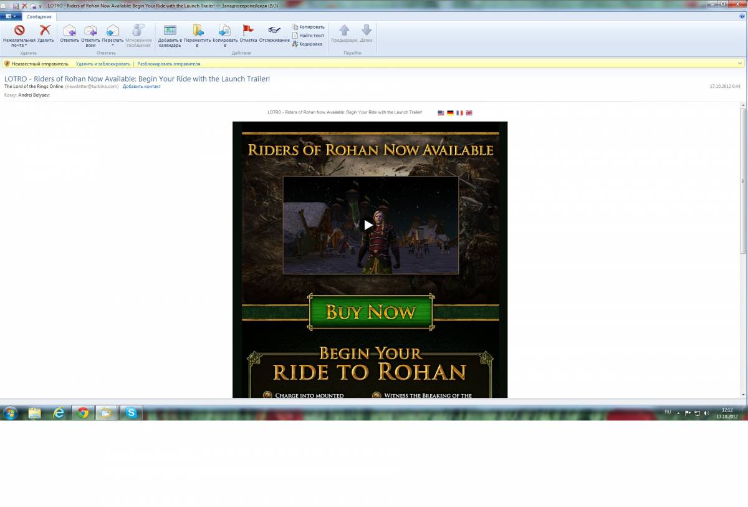Click Riders of Rohan Now Available banner heading
Viewport: 748px width, 507px height.
(370, 150)
